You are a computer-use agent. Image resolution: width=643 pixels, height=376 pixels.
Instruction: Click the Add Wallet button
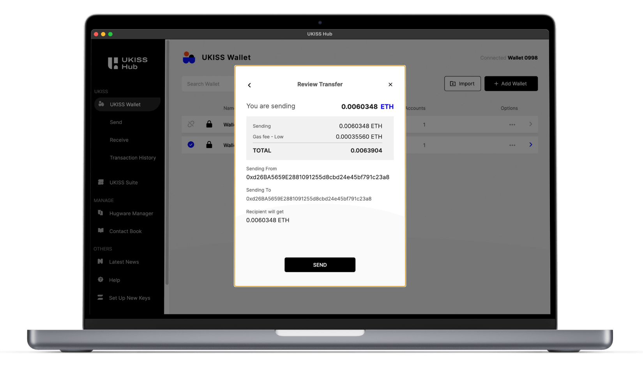pos(511,84)
